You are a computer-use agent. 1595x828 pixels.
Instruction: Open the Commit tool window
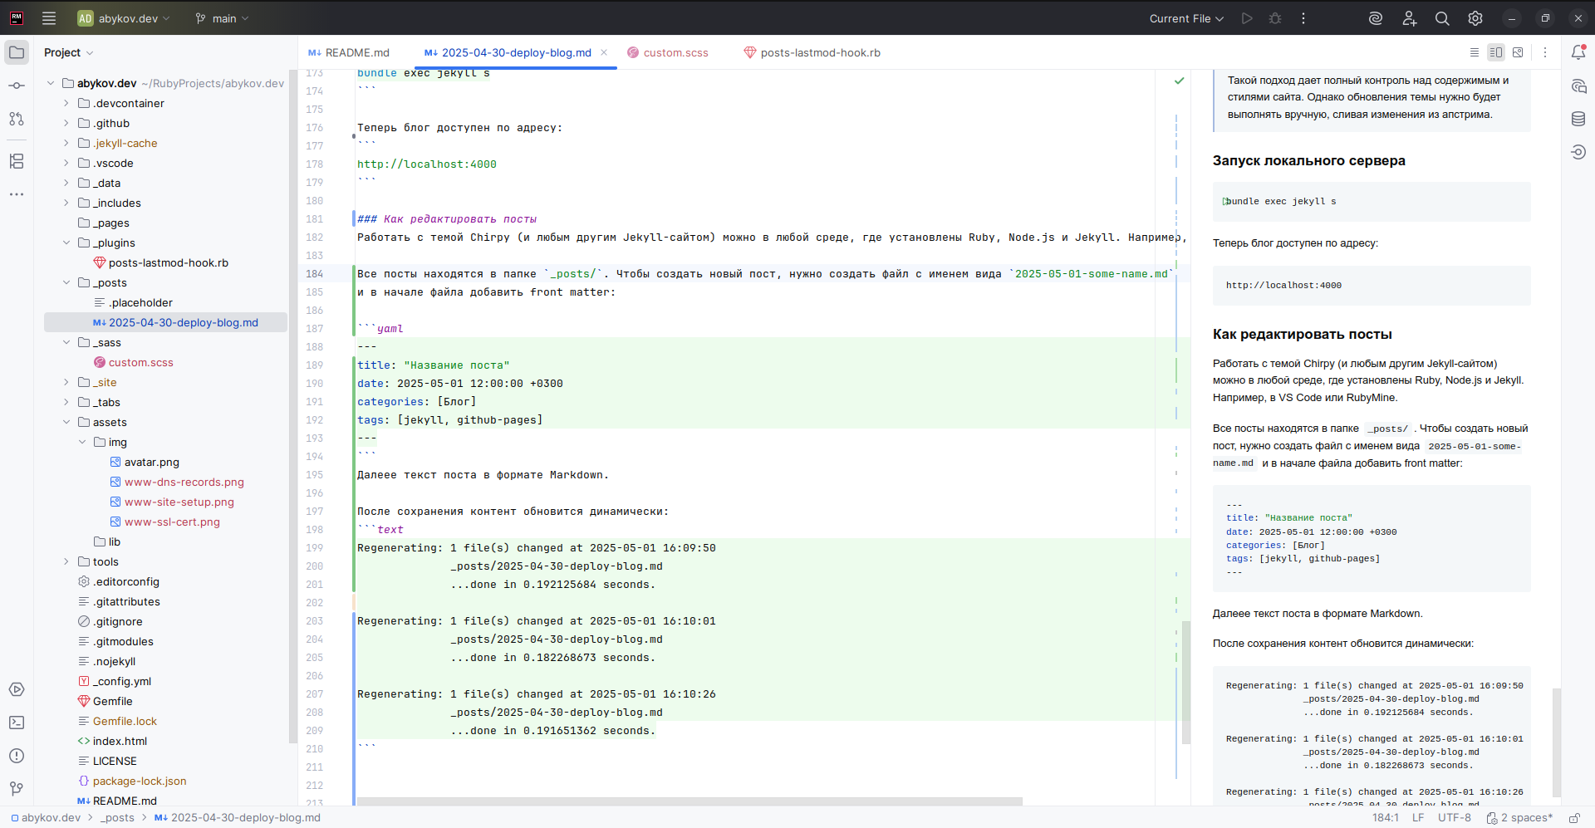click(x=17, y=86)
